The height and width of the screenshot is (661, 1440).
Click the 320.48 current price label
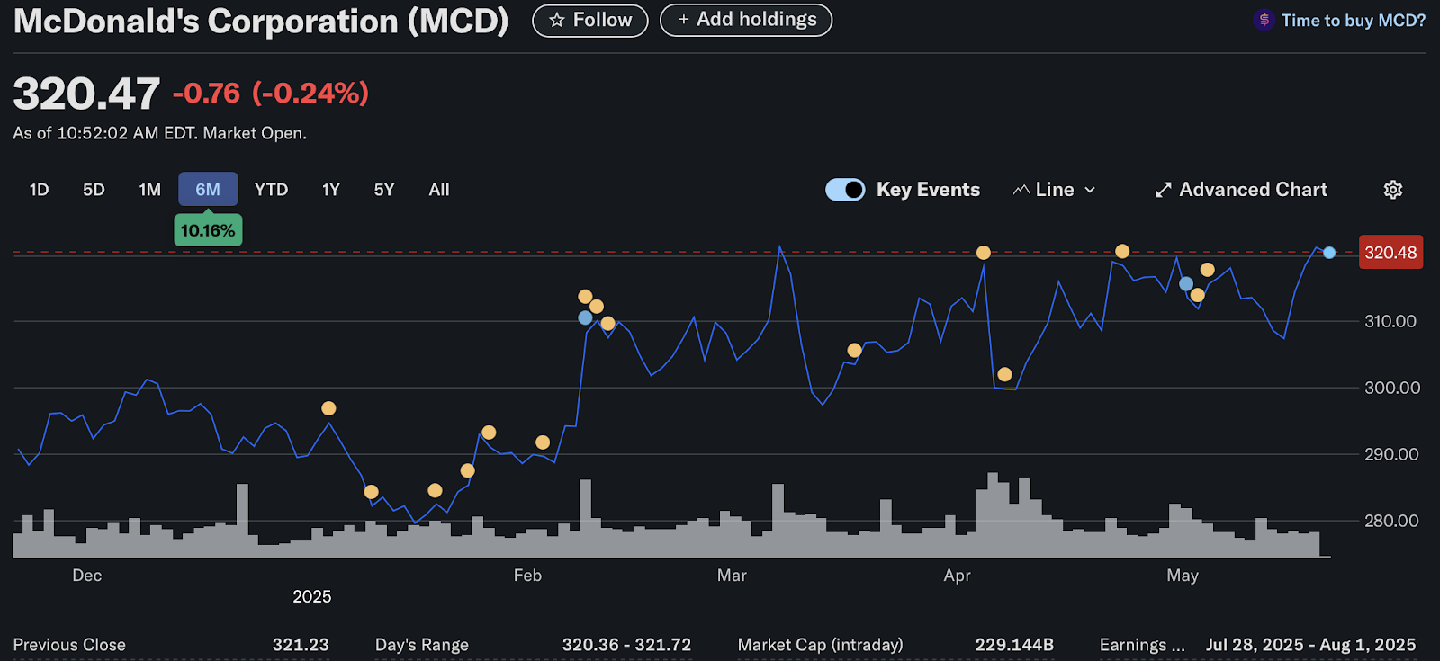click(1390, 253)
